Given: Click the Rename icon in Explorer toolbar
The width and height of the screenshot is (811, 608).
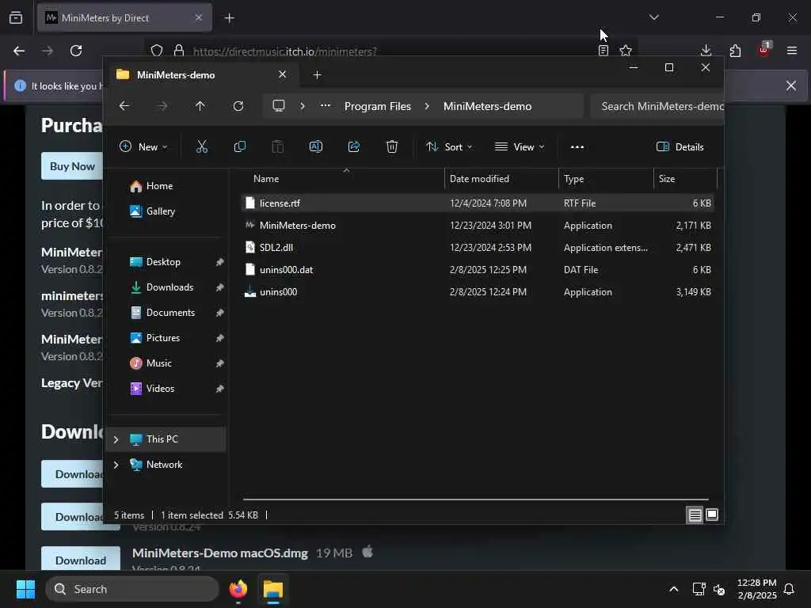Looking at the screenshot, I should pos(315,146).
